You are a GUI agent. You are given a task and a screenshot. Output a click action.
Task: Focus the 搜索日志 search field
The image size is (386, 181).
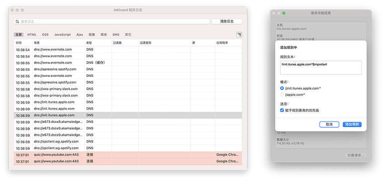[112, 22]
